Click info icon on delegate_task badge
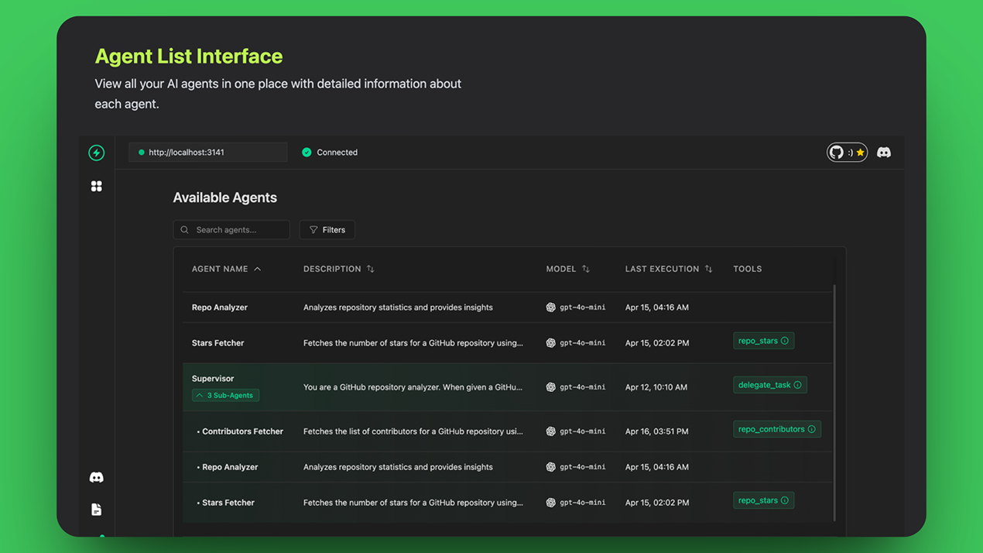Screen dimensions: 983x553 [x=798, y=385]
